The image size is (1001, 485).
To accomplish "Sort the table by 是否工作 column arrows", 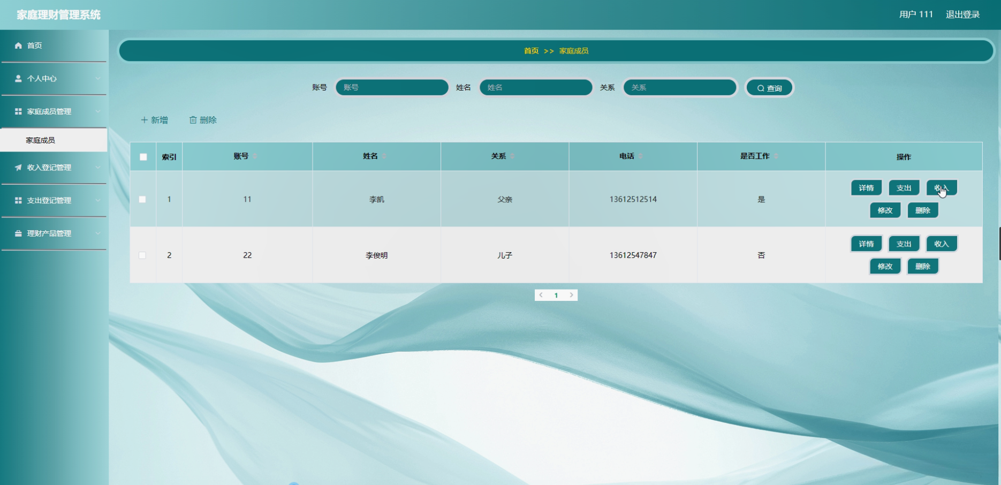I will click(x=776, y=156).
